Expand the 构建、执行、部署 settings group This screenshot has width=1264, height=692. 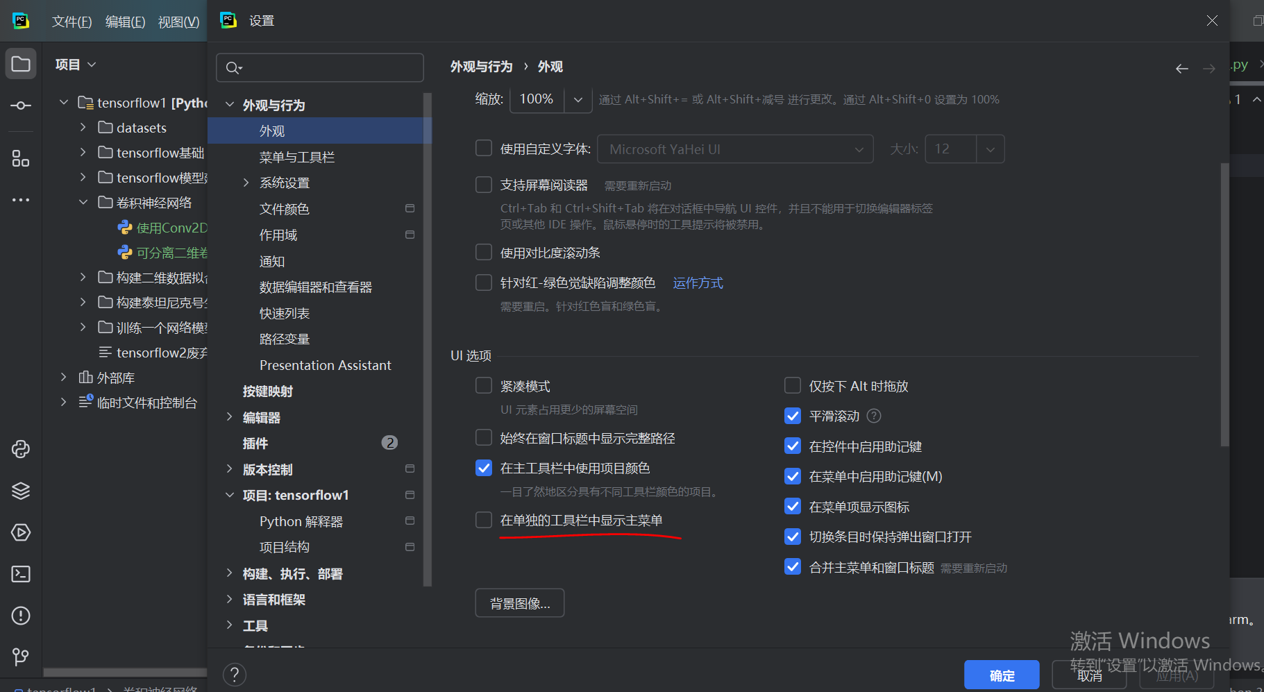click(230, 573)
